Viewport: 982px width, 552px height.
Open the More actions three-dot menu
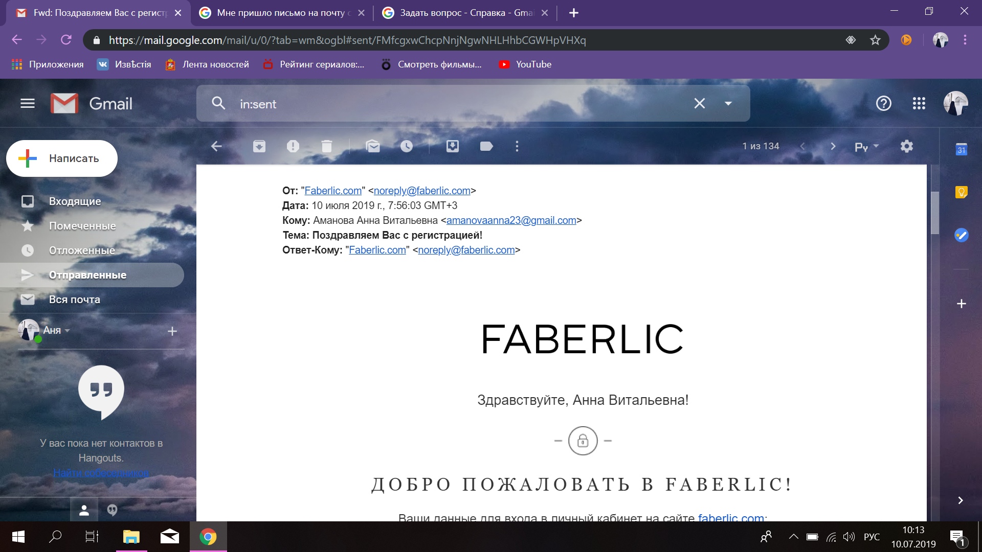pos(517,147)
